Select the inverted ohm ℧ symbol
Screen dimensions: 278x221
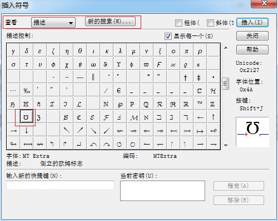coord(27,117)
